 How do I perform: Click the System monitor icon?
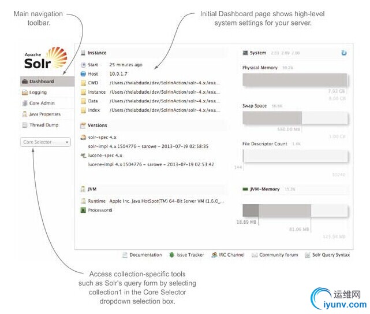tap(245, 53)
